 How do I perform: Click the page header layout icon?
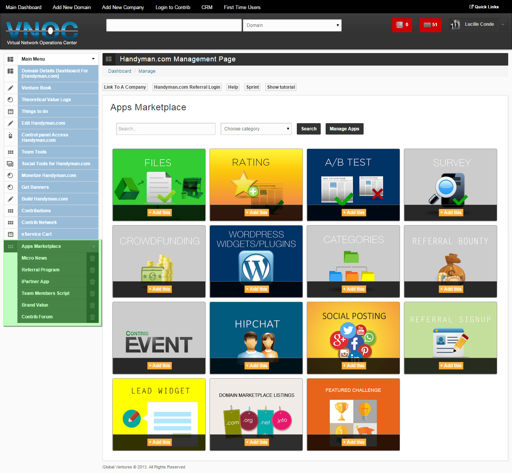click(x=109, y=59)
